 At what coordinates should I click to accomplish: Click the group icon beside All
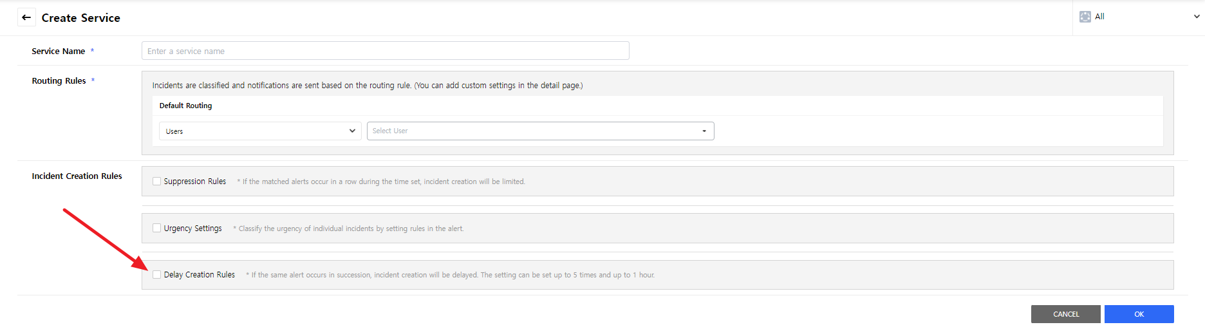pyautogui.click(x=1085, y=17)
